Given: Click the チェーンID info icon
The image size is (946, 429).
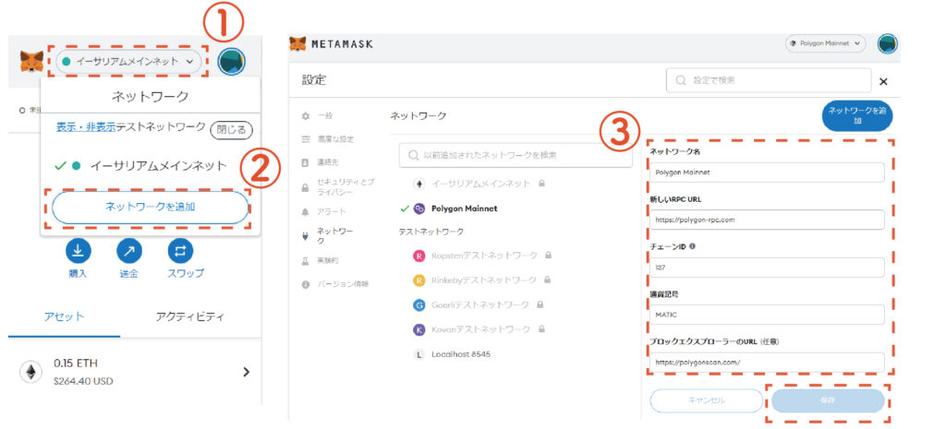Looking at the screenshot, I should pos(692,246).
